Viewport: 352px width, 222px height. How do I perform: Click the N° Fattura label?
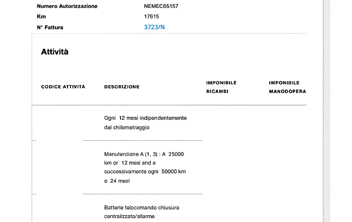[x=50, y=27]
